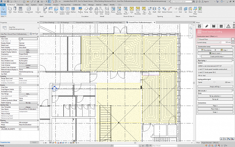Click the Place freely button

click(216, 109)
